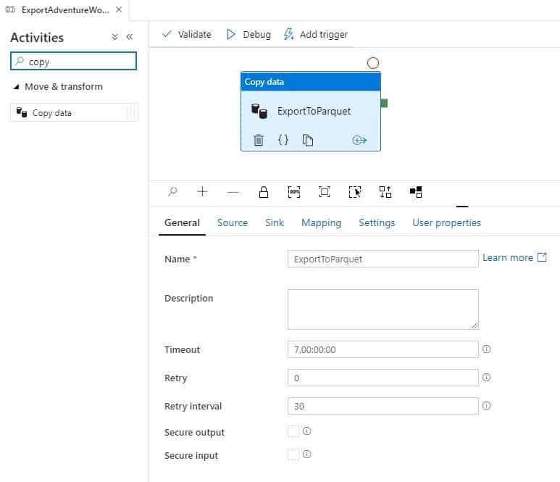This screenshot has width=560, height=482.
Task: Toggle the canvas layout icon at the toolbar end
Action: (x=416, y=192)
